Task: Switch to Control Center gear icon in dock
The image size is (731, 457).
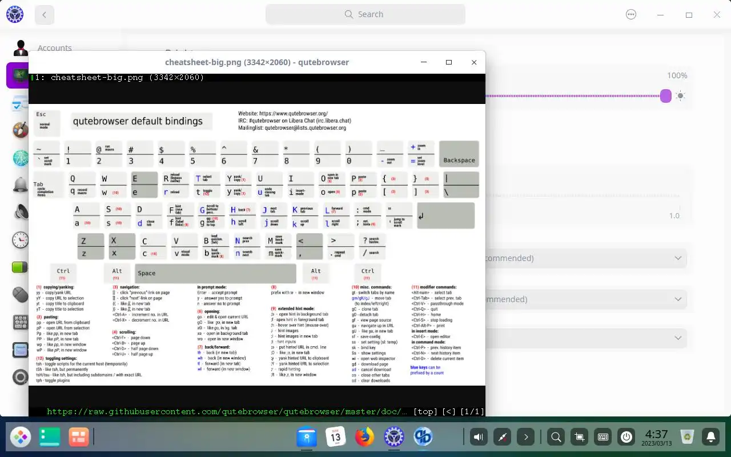Action: [393, 438]
